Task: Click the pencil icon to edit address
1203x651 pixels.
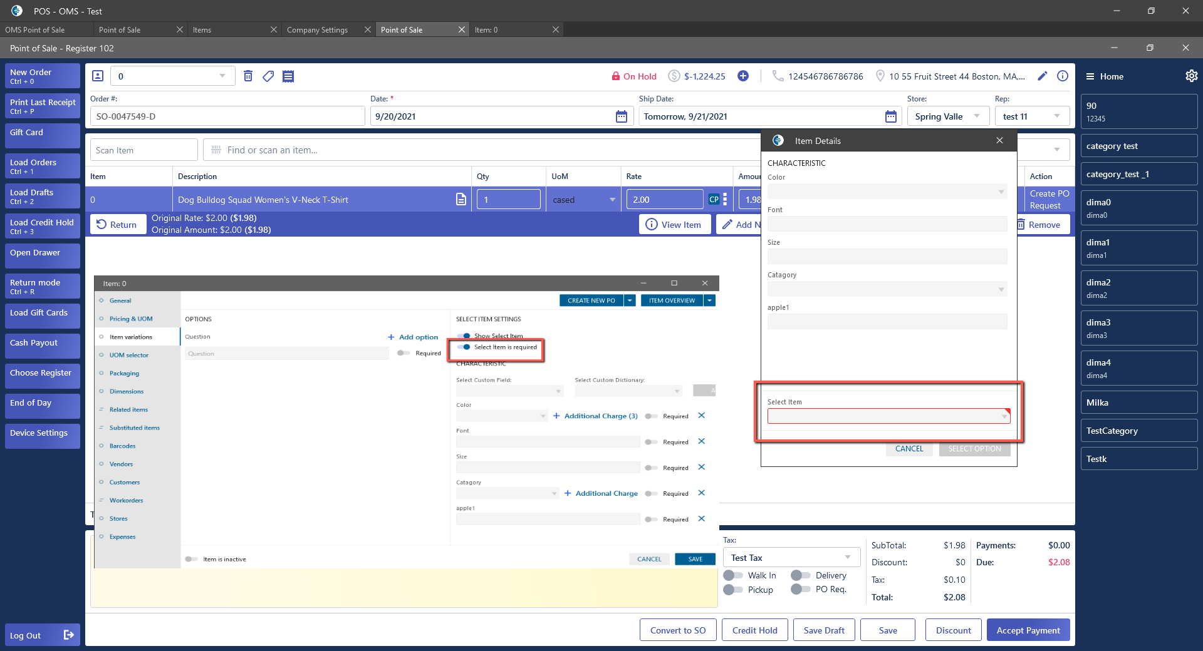Action: (x=1043, y=76)
